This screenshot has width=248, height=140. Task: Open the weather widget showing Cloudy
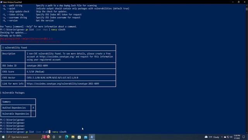click(x=212, y=137)
